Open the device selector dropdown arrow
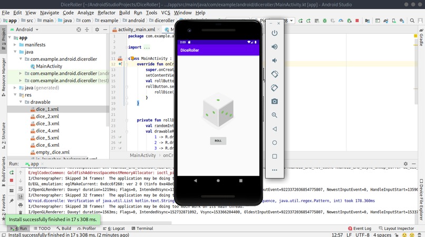Image resolution: width=425 pixels, height=237 pixels. (x=292, y=21)
